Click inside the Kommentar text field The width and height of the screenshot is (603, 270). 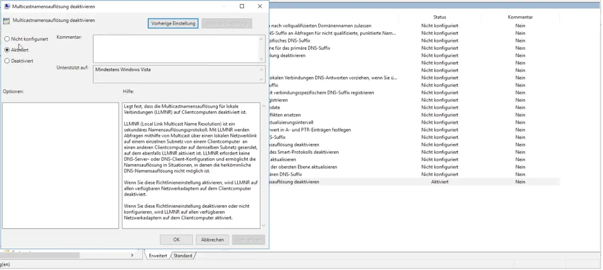[x=176, y=49]
